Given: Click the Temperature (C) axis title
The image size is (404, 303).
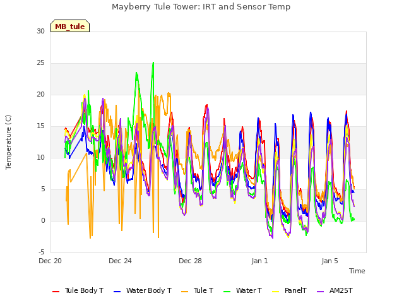Looking at the screenshot, I should pyautogui.click(x=8, y=142).
